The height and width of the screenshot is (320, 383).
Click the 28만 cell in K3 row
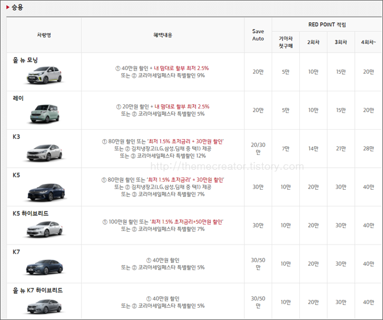tap(368, 149)
